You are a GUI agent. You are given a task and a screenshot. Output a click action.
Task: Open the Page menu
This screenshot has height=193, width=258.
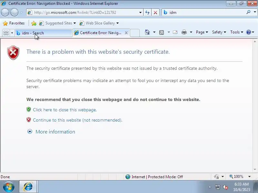[202, 32]
